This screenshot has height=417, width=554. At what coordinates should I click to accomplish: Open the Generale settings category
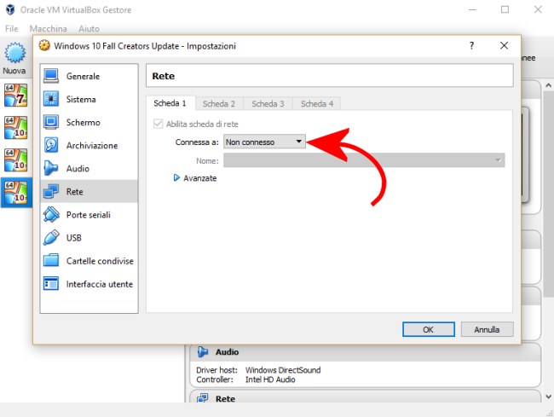(x=89, y=76)
